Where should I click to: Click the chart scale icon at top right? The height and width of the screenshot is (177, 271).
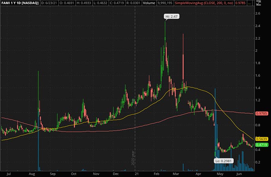click(258, 3)
